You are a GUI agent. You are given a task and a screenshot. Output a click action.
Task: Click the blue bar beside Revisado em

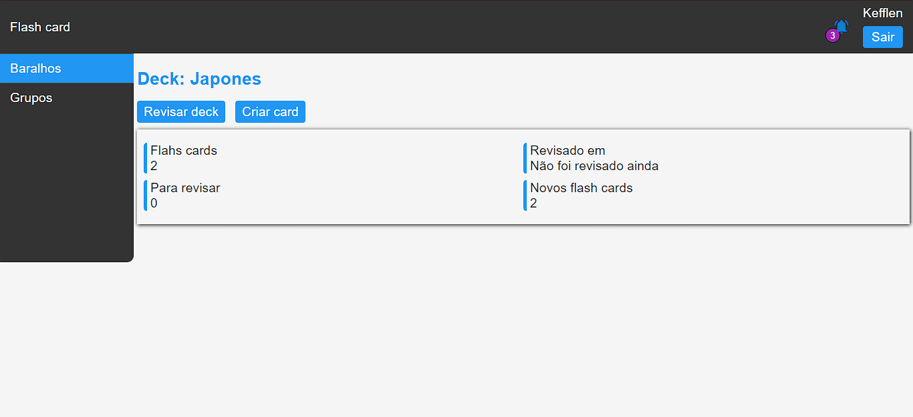[x=525, y=158]
